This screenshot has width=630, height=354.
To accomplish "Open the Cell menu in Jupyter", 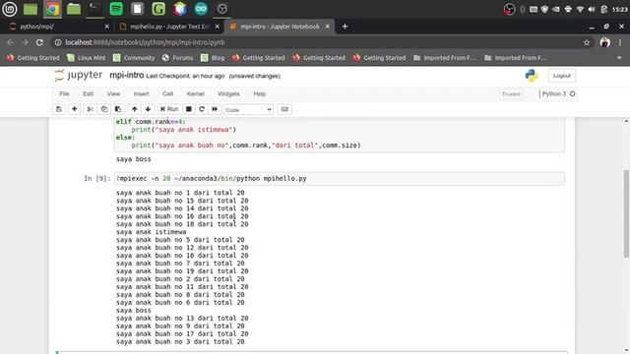I will coord(167,93).
